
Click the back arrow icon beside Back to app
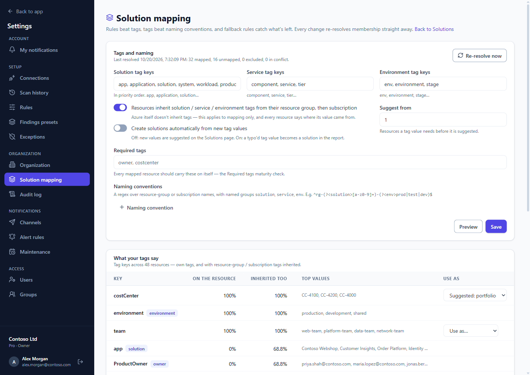[10, 11]
